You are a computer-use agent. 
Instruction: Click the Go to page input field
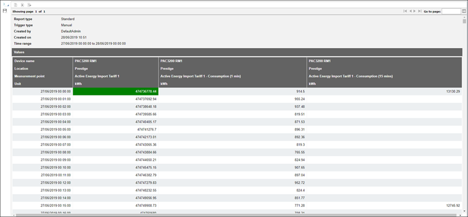click(451, 12)
